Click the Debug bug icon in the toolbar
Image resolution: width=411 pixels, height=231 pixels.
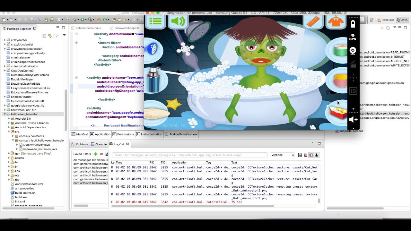pos(75,20)
